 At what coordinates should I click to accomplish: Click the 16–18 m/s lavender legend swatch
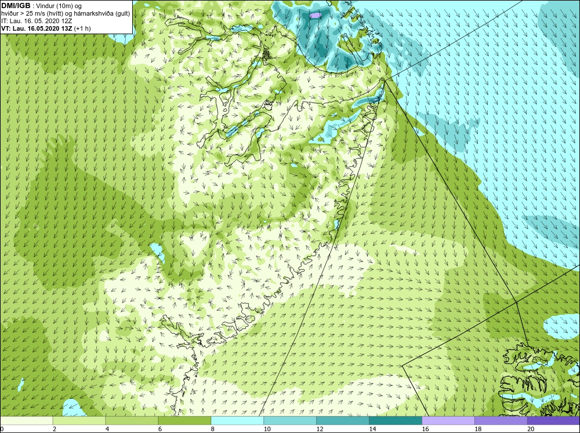pos(448,421)
